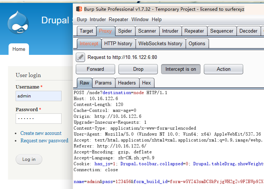Switch to the Headers view tab
264x189 pixels.
[x=127, y=83]
